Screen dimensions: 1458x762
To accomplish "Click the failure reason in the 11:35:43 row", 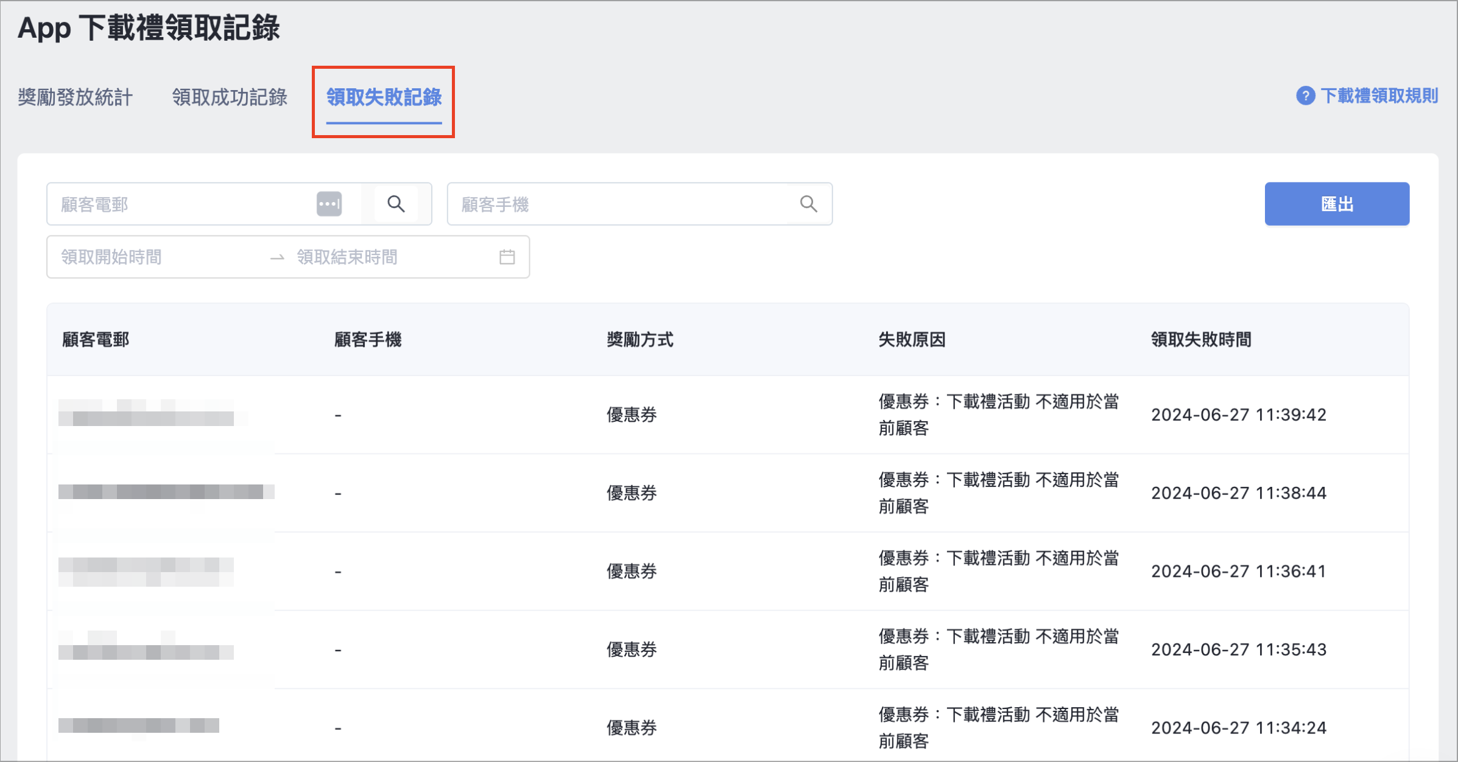I will 999,650.
